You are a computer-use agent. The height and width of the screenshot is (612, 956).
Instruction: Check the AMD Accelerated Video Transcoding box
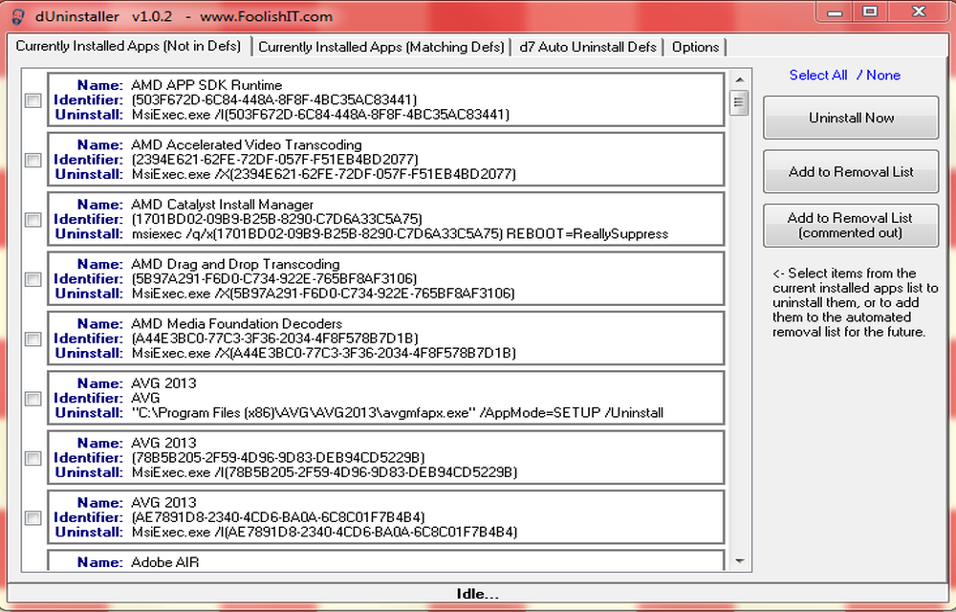(33, 160)
